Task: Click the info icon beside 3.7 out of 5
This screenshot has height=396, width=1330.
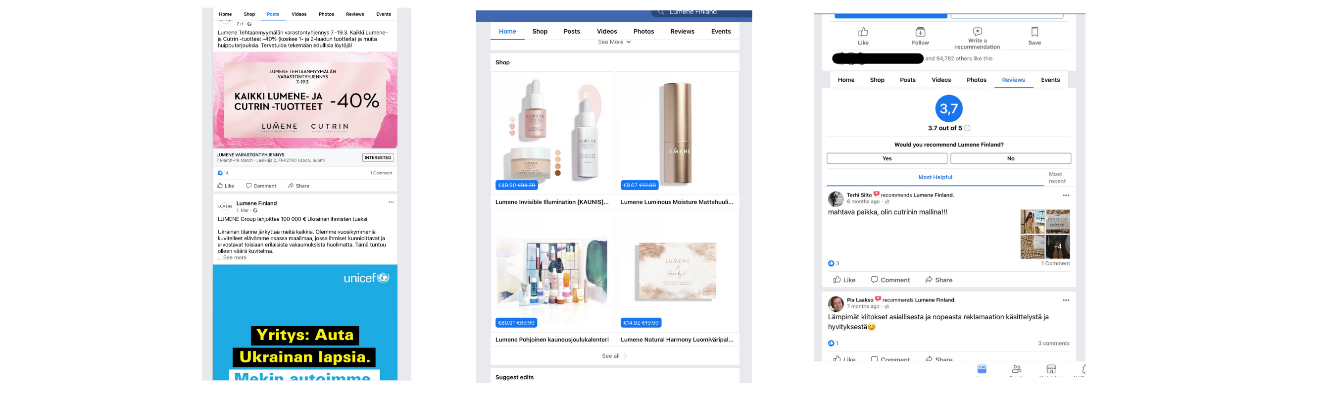Action: click(x=967, y=129)
